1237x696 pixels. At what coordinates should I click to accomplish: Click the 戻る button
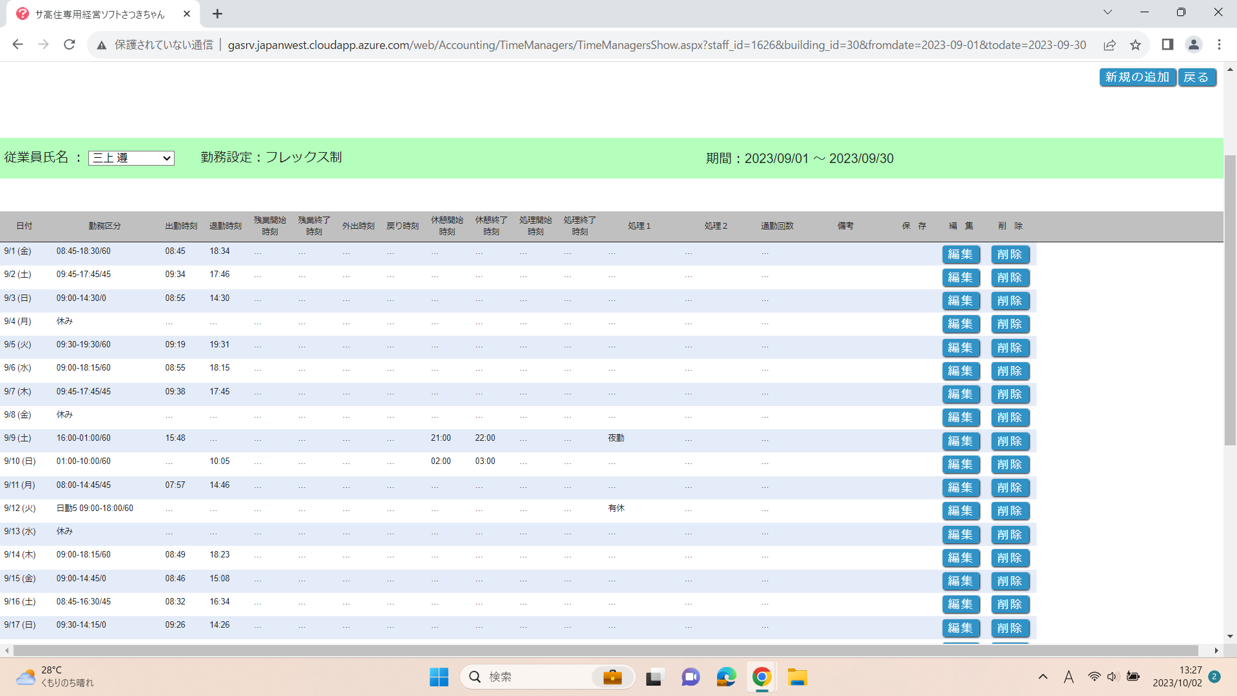pyautogui.click(x=1196, y=77)
